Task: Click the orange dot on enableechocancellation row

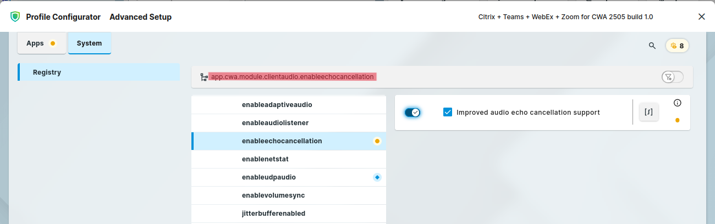Action: pyautogui.click(x=377, y=141)
